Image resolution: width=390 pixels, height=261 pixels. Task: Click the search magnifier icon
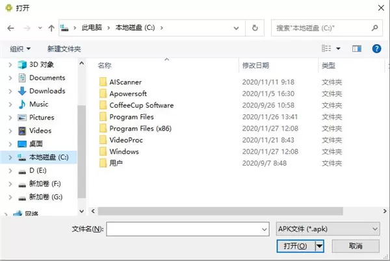pyautogui.click(x=375, y=28)
